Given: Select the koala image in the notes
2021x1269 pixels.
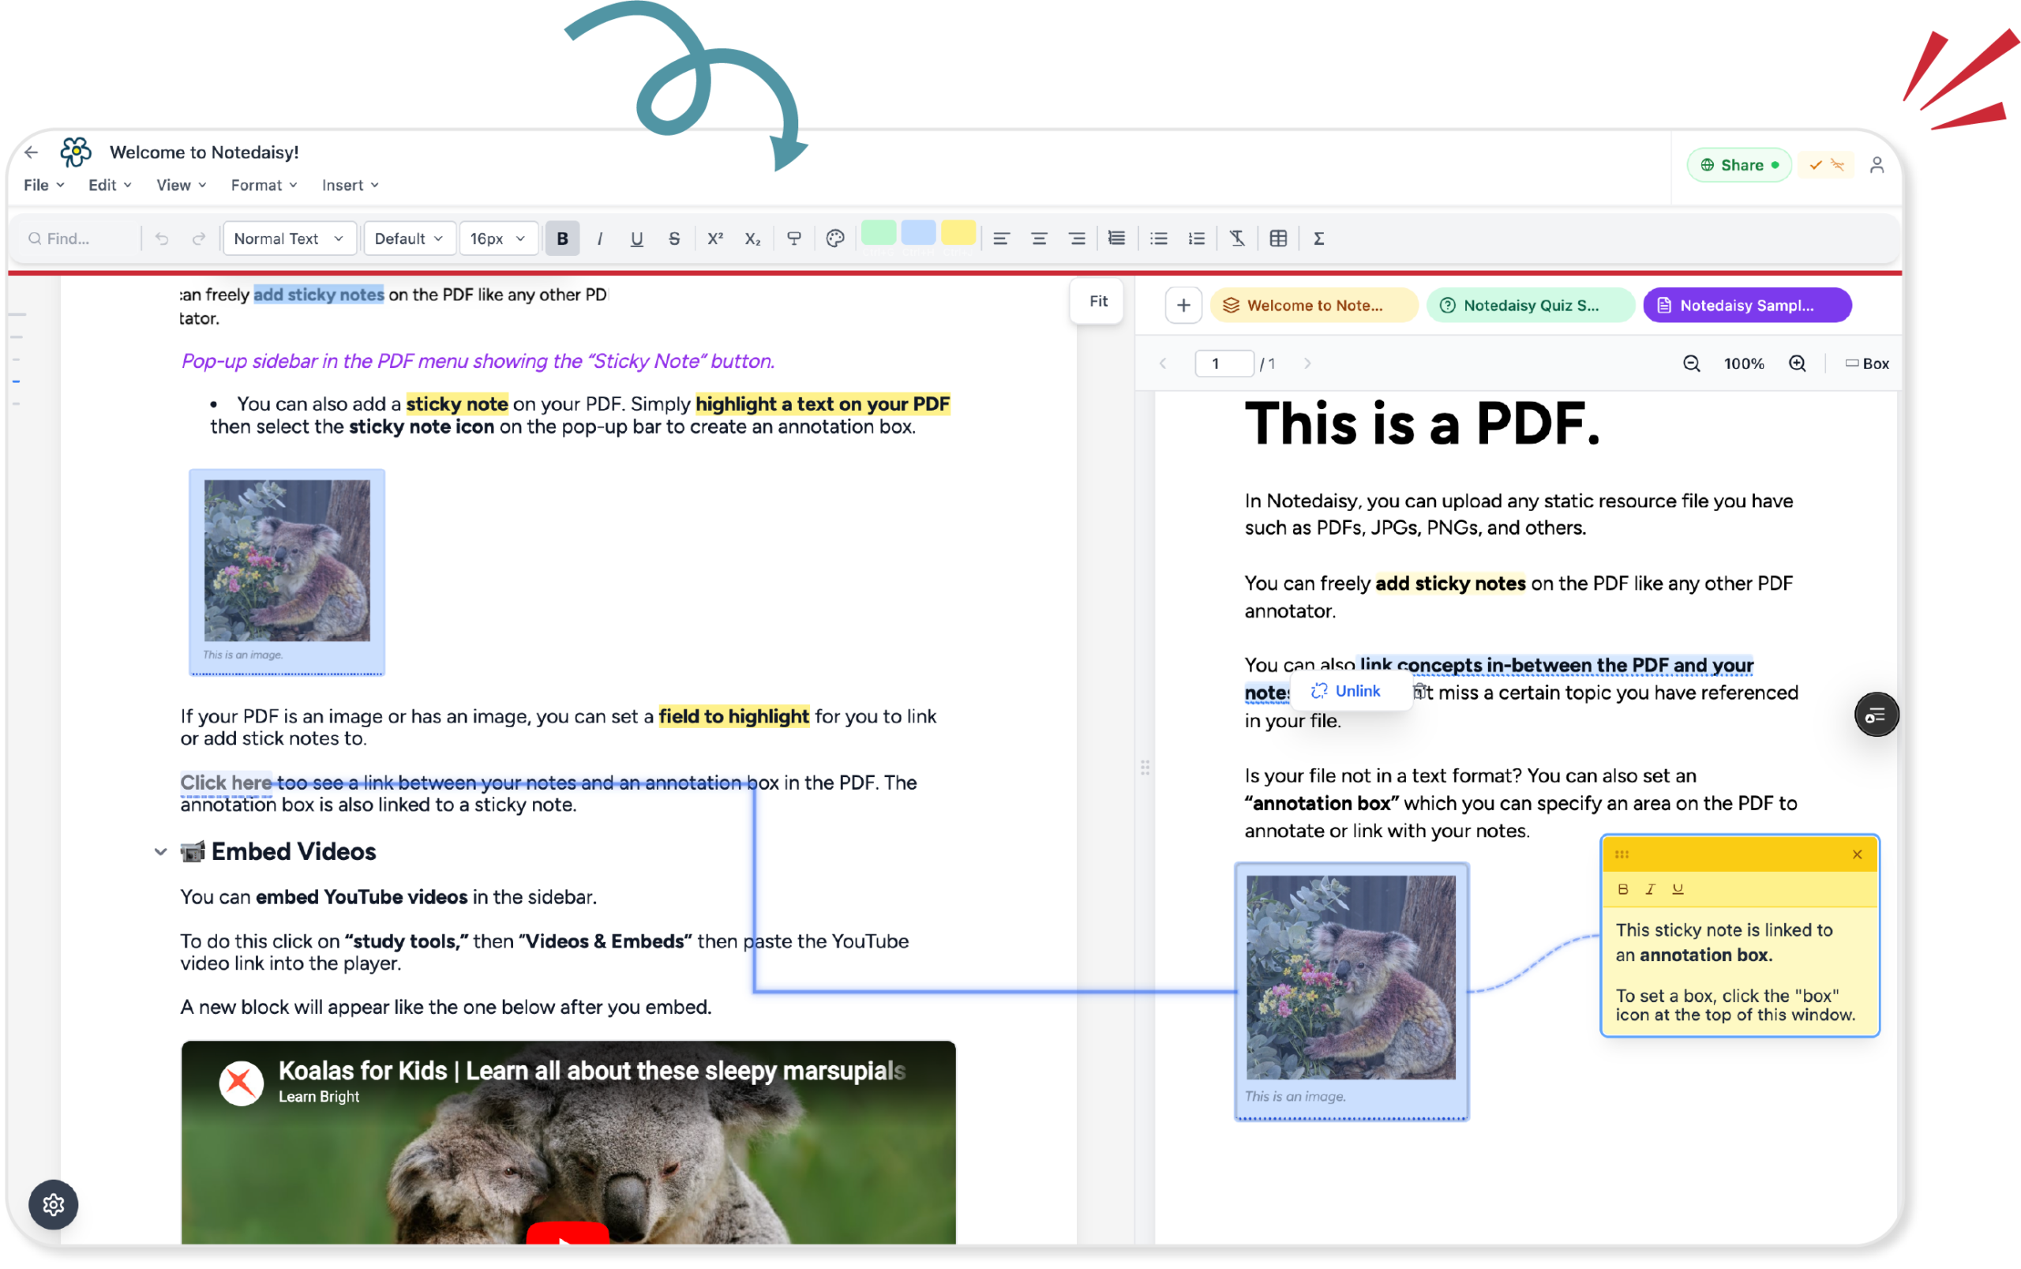Looking at the screenshot, I should pos(287,573).
